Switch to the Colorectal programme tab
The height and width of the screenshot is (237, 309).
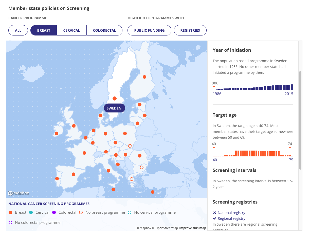104,30
